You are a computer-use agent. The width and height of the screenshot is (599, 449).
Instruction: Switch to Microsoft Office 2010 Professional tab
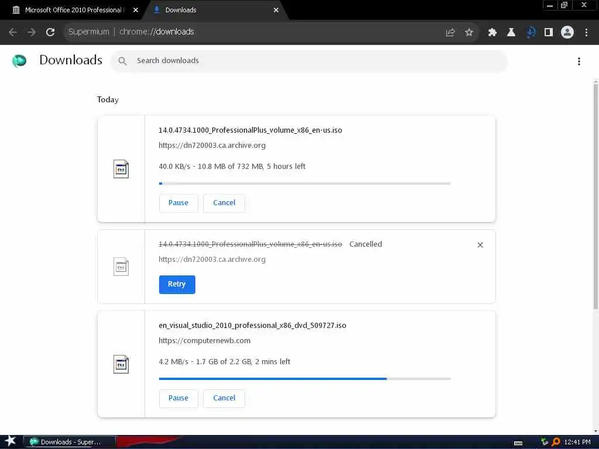(73, 10)
